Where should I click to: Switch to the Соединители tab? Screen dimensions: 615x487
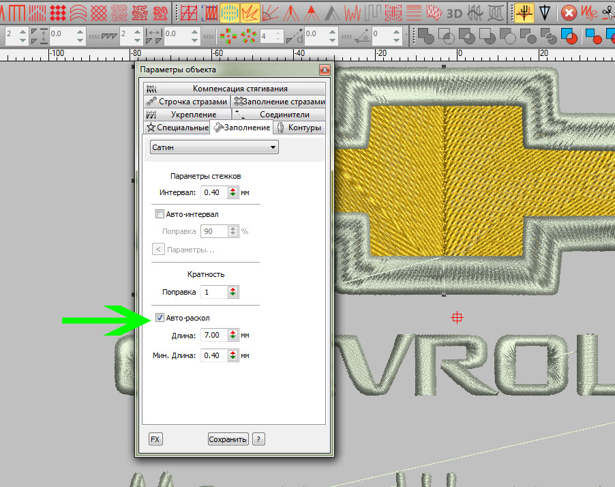[x=279, y=115]
